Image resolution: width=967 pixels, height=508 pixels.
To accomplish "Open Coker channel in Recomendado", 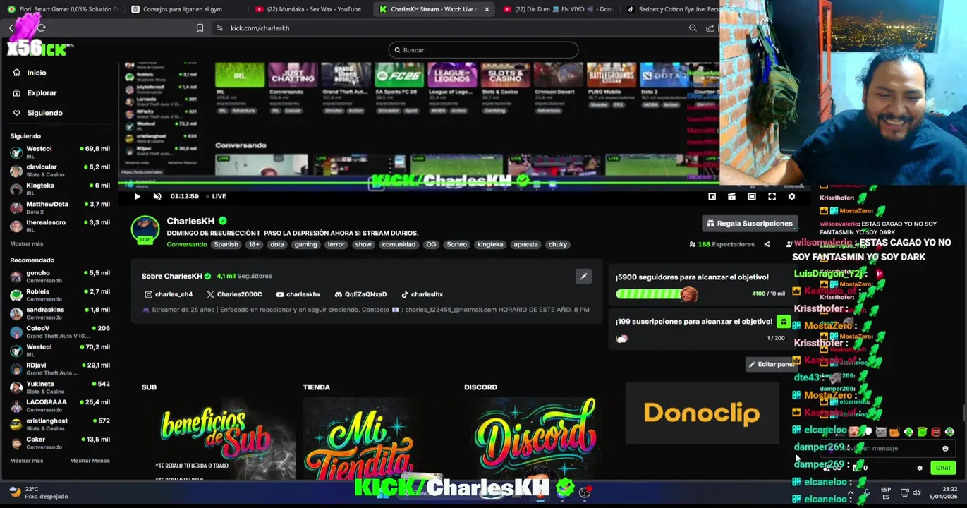I will (x=60, y=442).
